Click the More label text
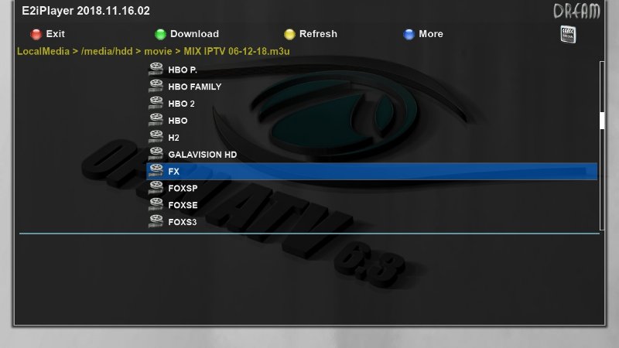The height and width of the screenshot is (348, 619). (431, 34)
